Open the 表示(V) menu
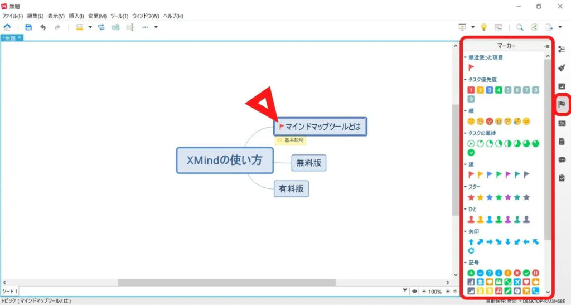The image size is (571, 306). pyautogui.click(x=56, y=16)
